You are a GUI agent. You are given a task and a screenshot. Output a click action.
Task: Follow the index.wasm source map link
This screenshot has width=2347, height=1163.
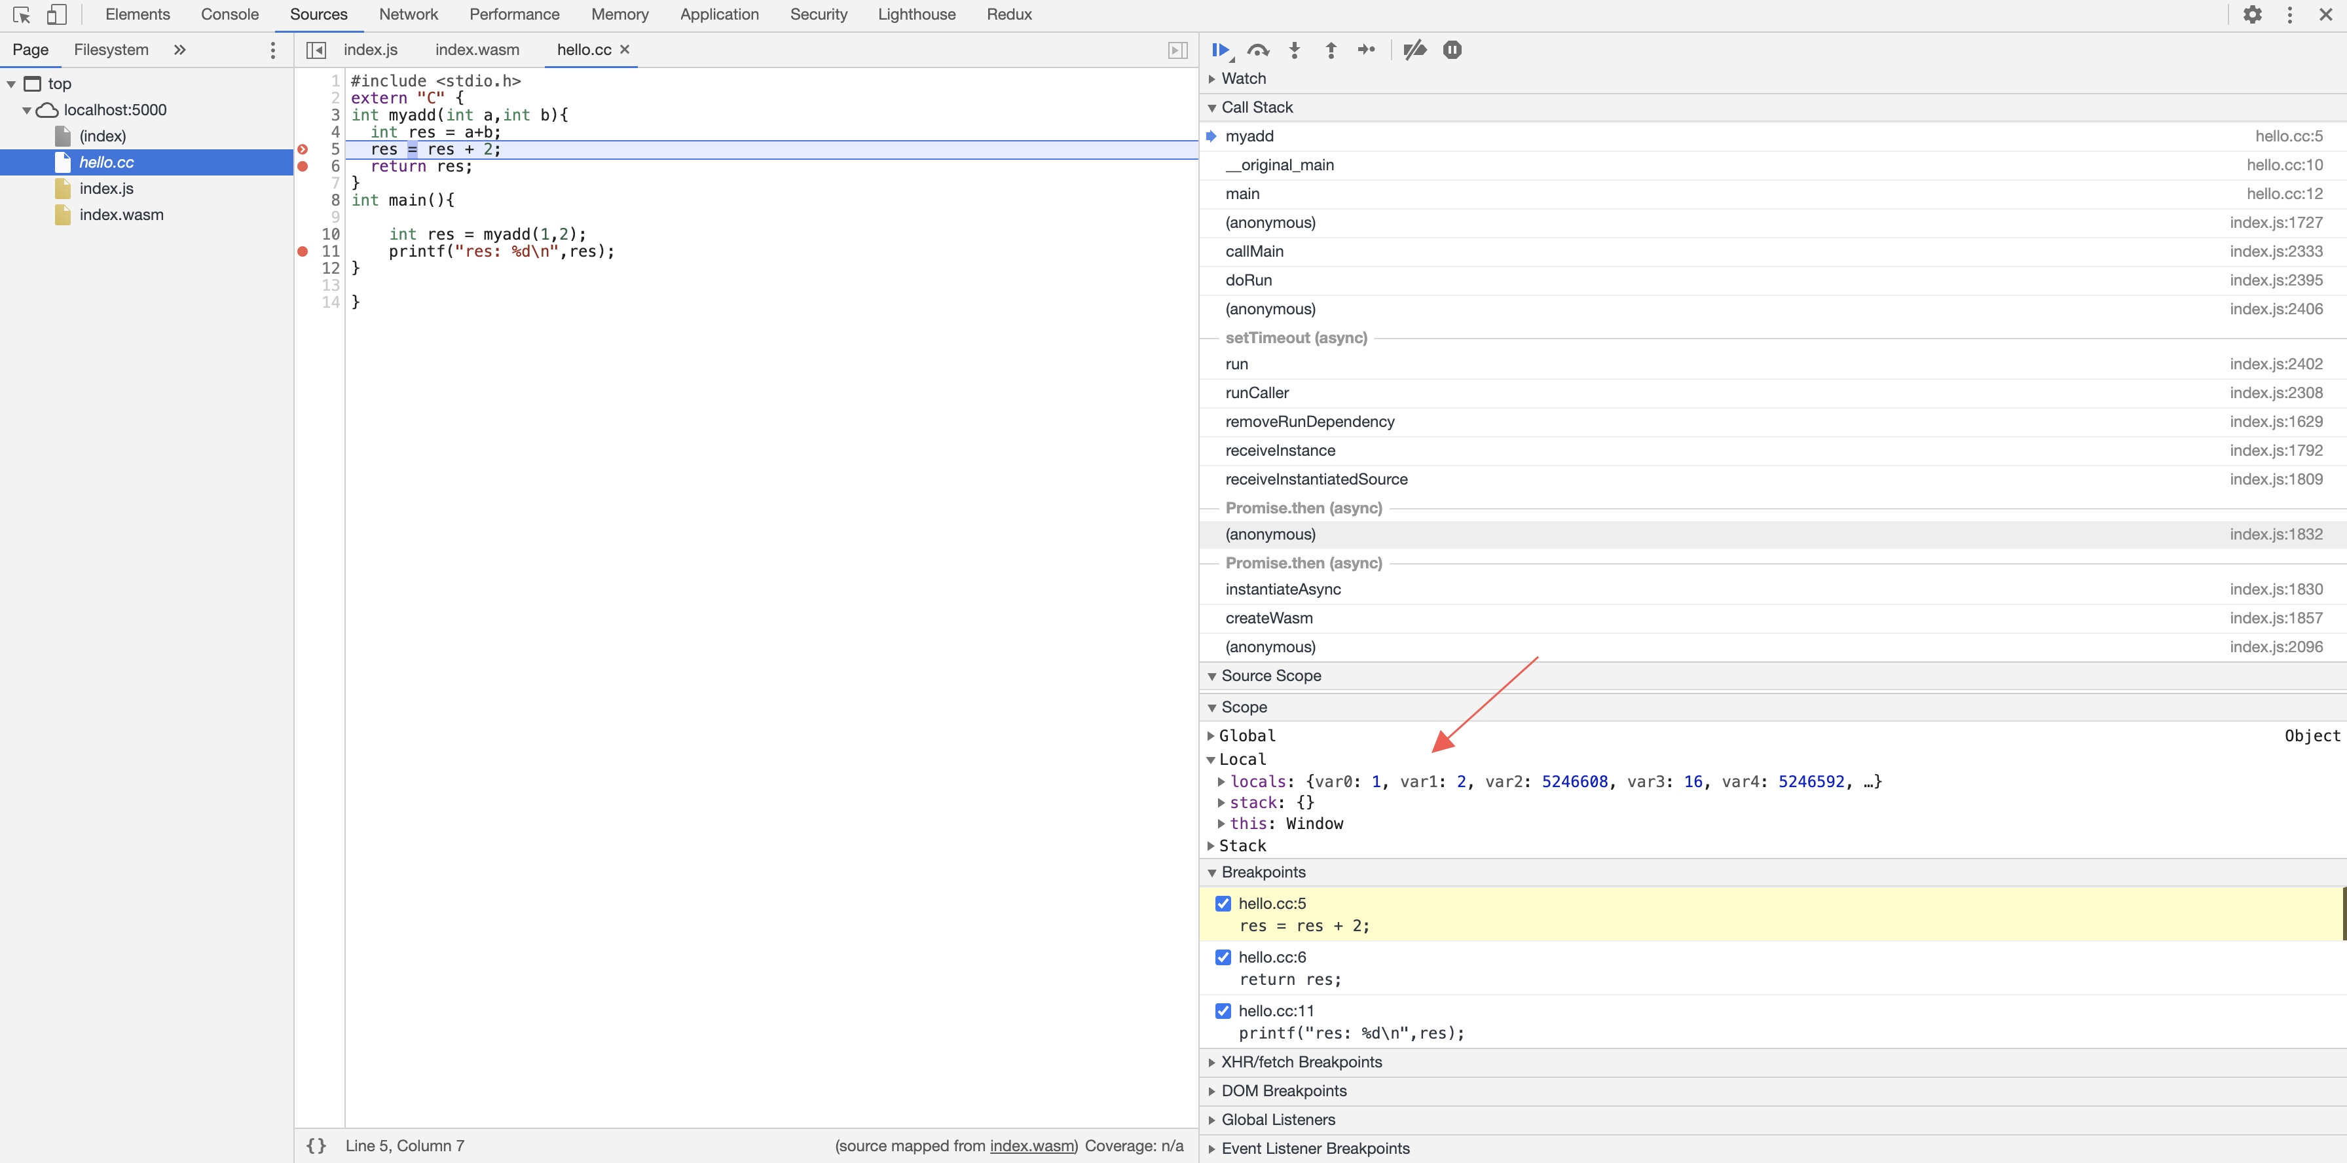point(1031,1146)
